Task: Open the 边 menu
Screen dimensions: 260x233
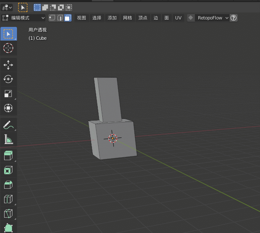Action: [x=156, y=18]
